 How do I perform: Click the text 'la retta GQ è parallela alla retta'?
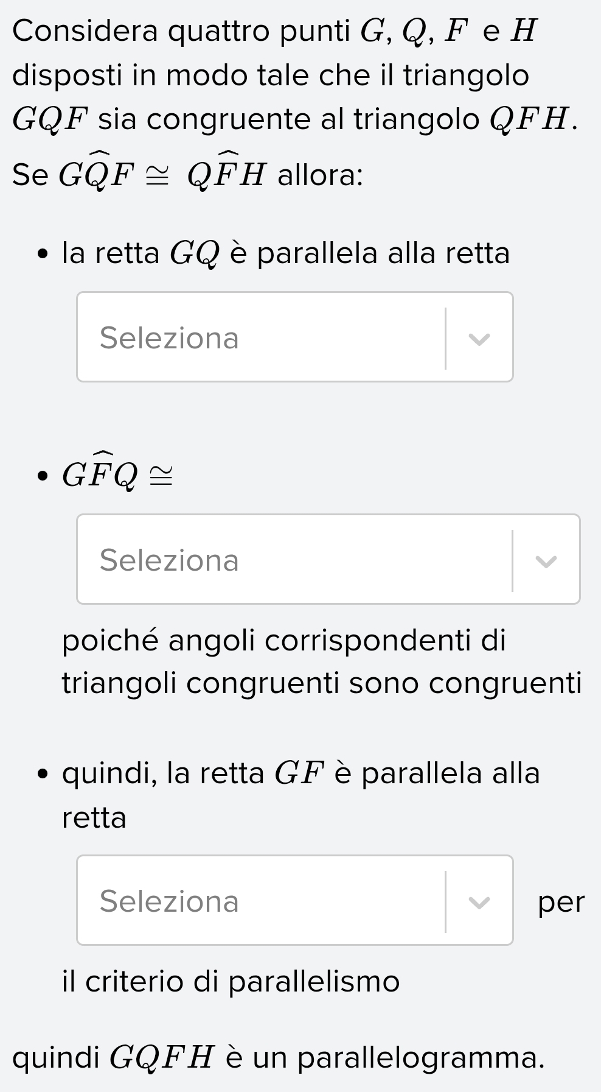point(286,253)
